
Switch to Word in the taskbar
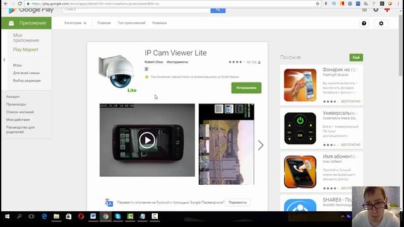[93, 216]
